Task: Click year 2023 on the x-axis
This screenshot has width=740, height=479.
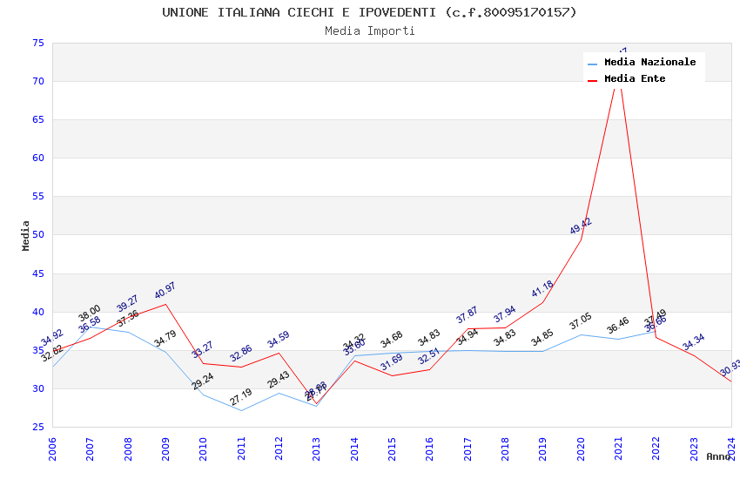Action: [694, 449]
